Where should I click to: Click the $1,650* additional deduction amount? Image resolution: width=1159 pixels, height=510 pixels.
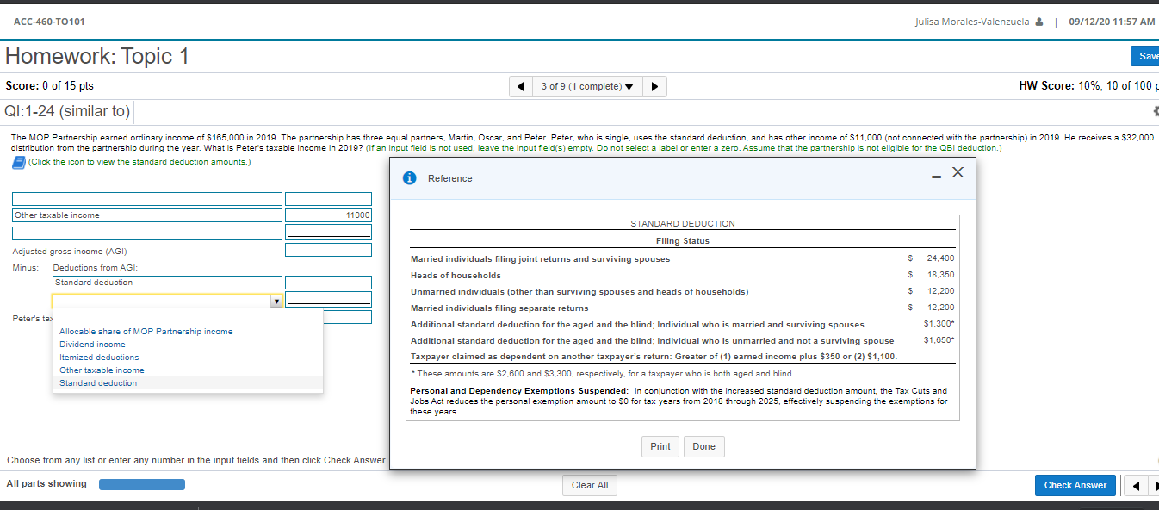pyautogui.click(x=939, y=341)
